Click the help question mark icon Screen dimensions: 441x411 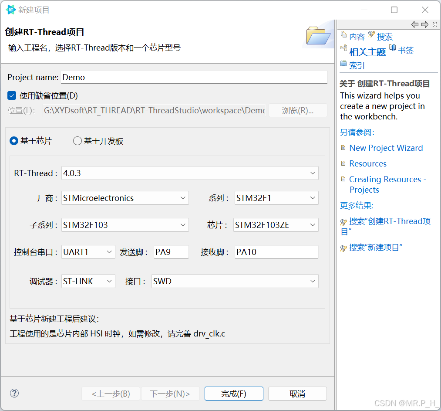(x=14, y=393)
